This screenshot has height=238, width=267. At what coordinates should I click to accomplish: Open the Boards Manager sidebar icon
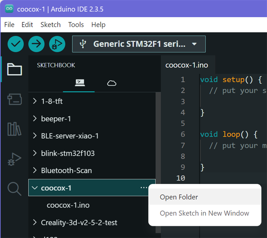click(15, 99)
